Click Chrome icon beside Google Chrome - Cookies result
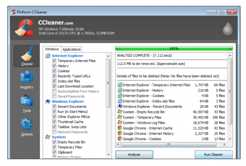Image resolution: width=246 pixels, height=166 pixels. (x=120, y=139)
